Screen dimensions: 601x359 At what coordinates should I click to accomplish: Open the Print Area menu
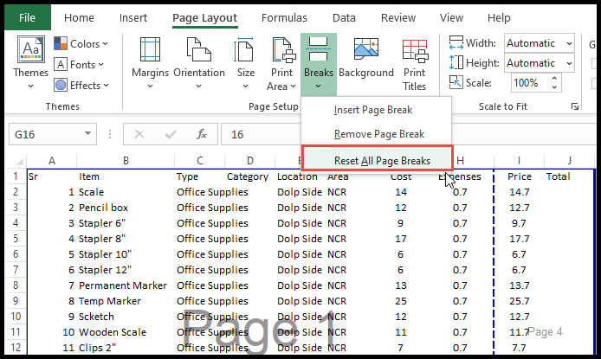tap(281, 63)
